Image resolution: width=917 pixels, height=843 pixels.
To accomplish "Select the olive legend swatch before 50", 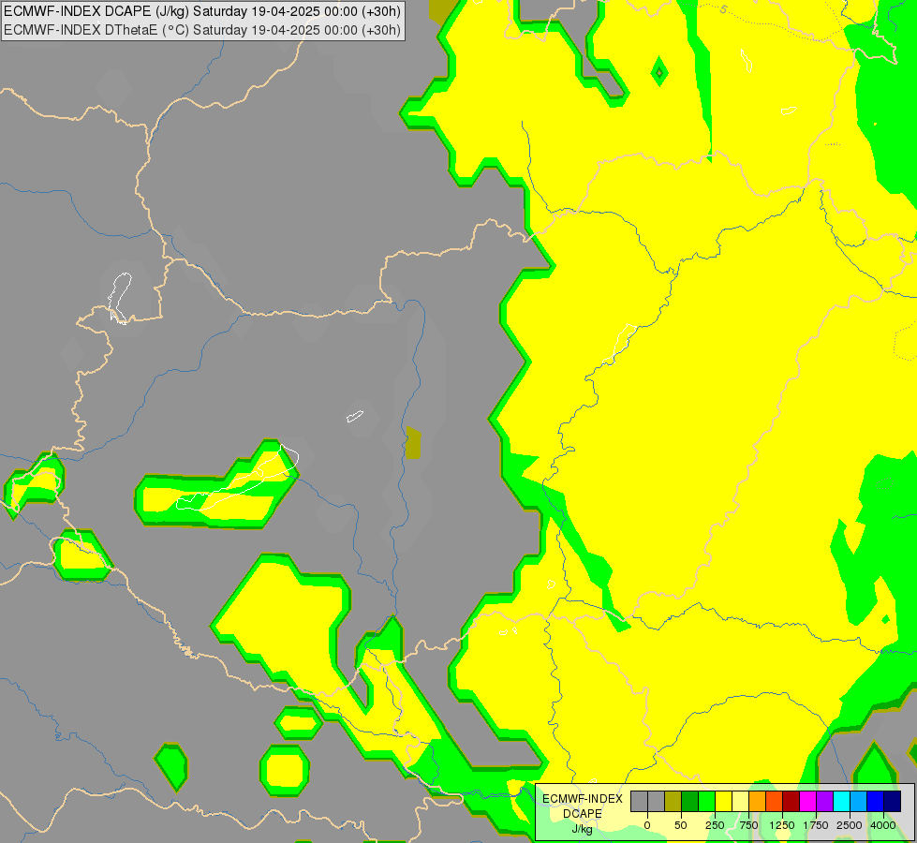I will pos(673,802).
